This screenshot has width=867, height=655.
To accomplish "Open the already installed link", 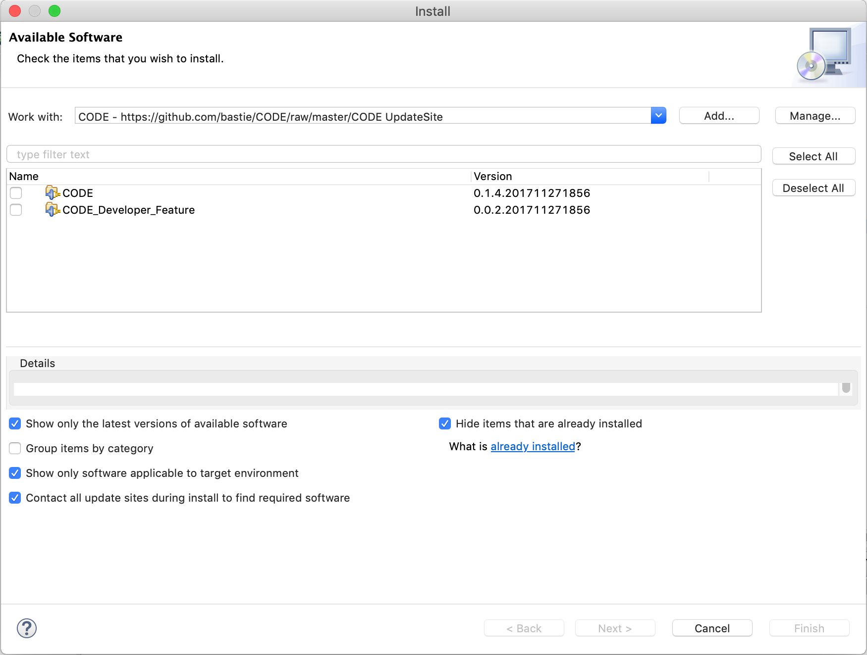I will tap(533, 446).
